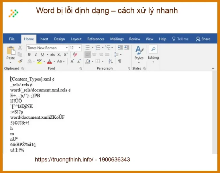Toggle Italic formatting

tap(36, 54)
